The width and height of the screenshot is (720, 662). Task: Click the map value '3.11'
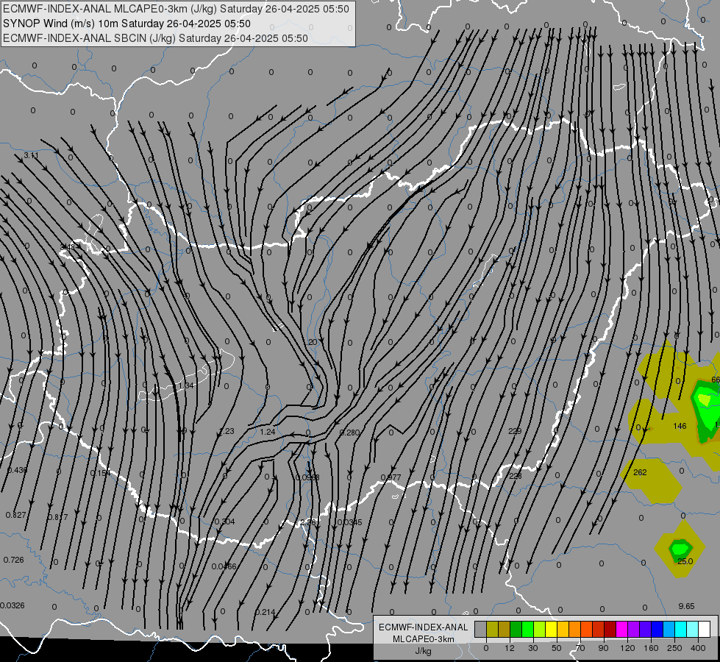point(31,155)
